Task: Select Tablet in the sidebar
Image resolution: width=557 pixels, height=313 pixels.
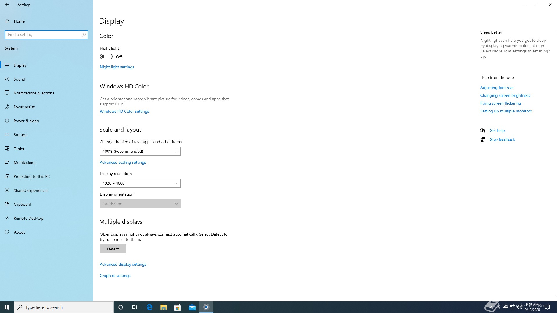Action: click(46, 149)
